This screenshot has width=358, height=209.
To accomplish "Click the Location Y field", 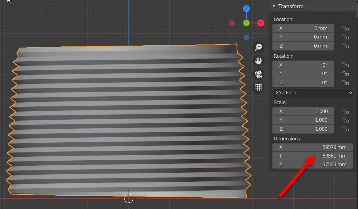I will [x=303, y=37].
